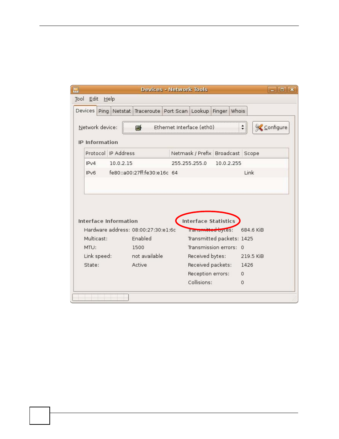Click the broadcast address 10.0.2.255
Viewport: 339px width, 439px height.
click(x=228, y=163)
